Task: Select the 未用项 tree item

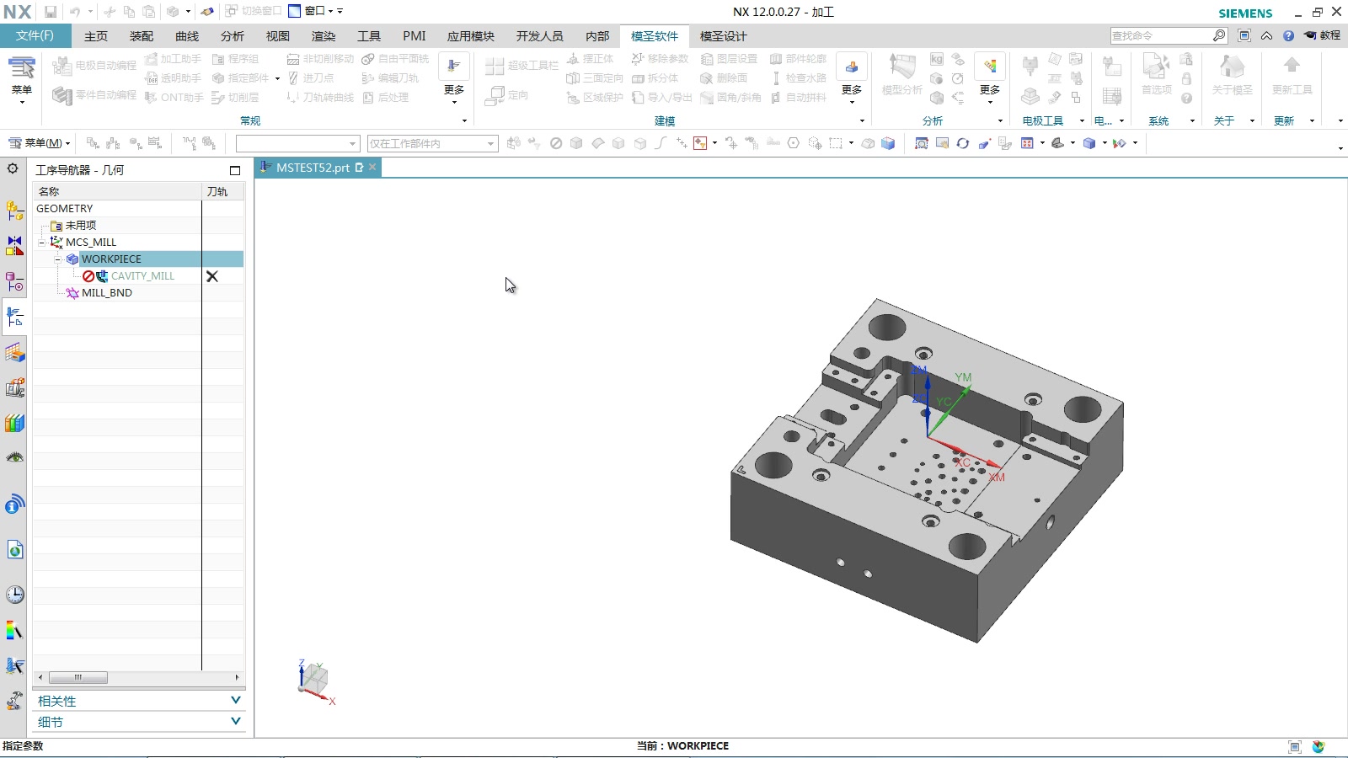Action: pos(81,226)
